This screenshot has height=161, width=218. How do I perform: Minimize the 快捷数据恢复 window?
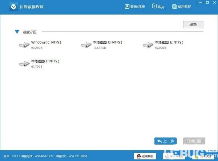point(200,3)
